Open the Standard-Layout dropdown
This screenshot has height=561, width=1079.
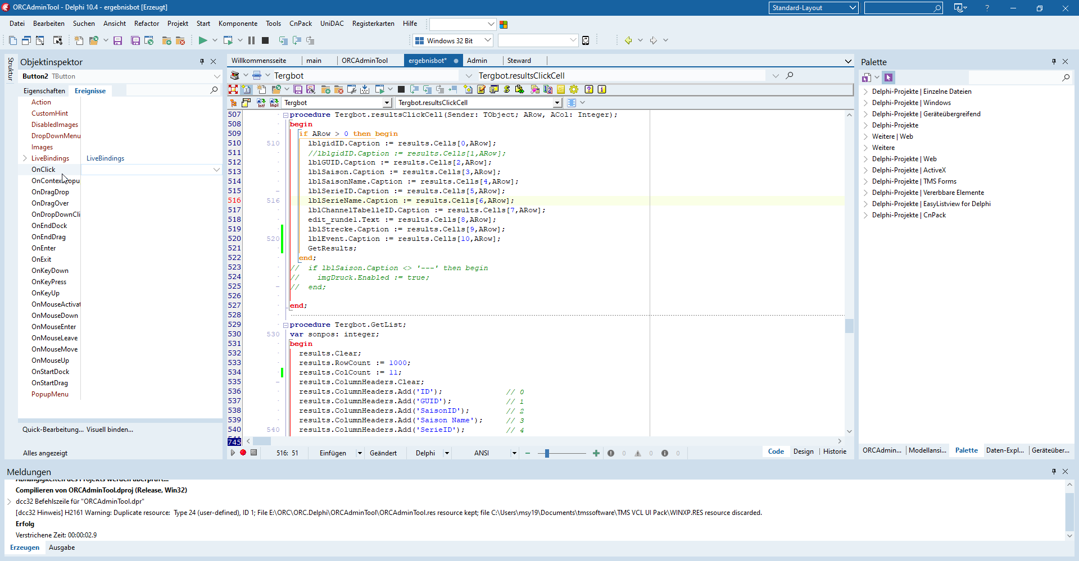point(852,8)
